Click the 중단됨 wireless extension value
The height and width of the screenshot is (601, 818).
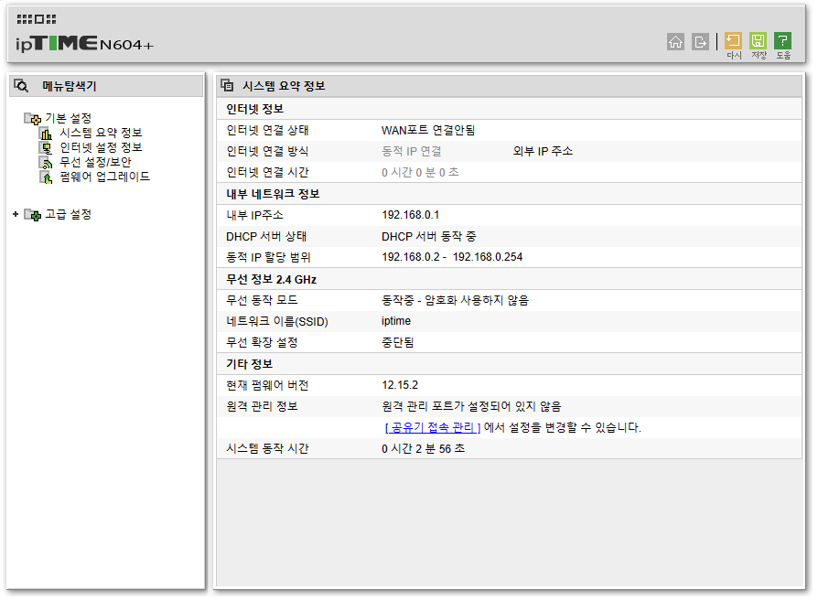(397, 343)
